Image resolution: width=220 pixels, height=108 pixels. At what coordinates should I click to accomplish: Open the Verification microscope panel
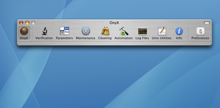[x=45, y=31]
